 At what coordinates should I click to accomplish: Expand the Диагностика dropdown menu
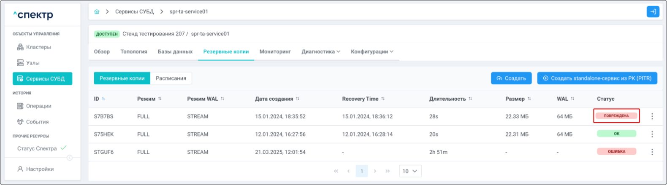point(320,51)
